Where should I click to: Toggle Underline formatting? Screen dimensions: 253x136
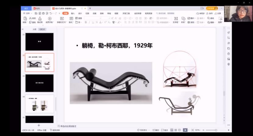point(93,22)
